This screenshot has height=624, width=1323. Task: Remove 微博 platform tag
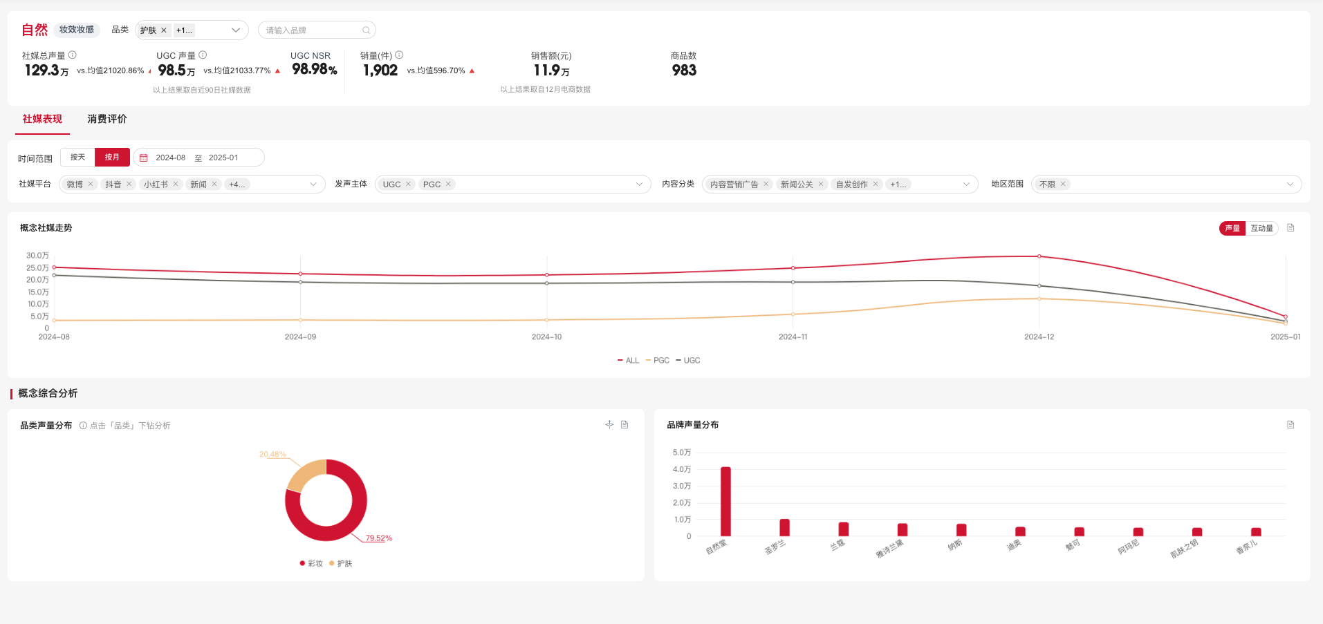[91, 184]
